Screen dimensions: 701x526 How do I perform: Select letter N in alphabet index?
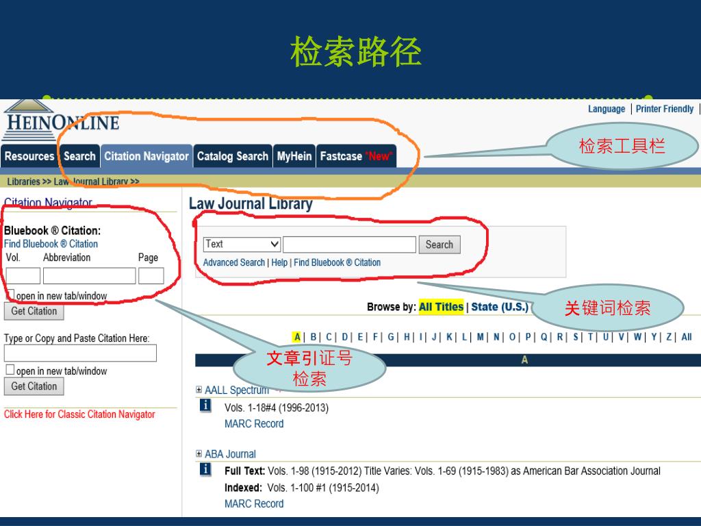coord(496,337)
